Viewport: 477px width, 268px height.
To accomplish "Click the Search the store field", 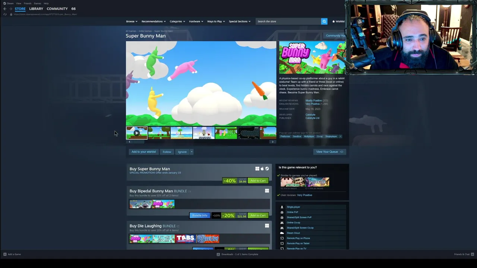I will pos(288,21).
